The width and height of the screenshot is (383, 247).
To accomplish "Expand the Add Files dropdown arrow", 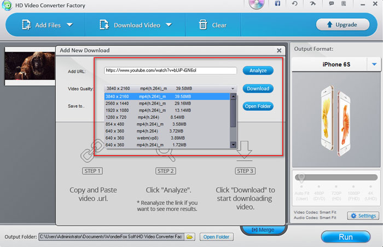I will coord(70,25).
